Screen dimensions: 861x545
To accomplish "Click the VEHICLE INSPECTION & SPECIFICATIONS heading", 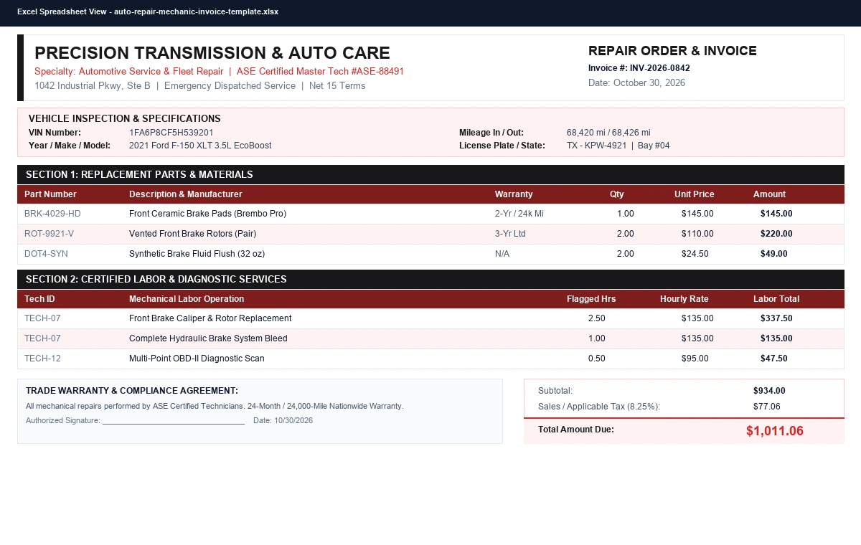I will click(125, 118).
